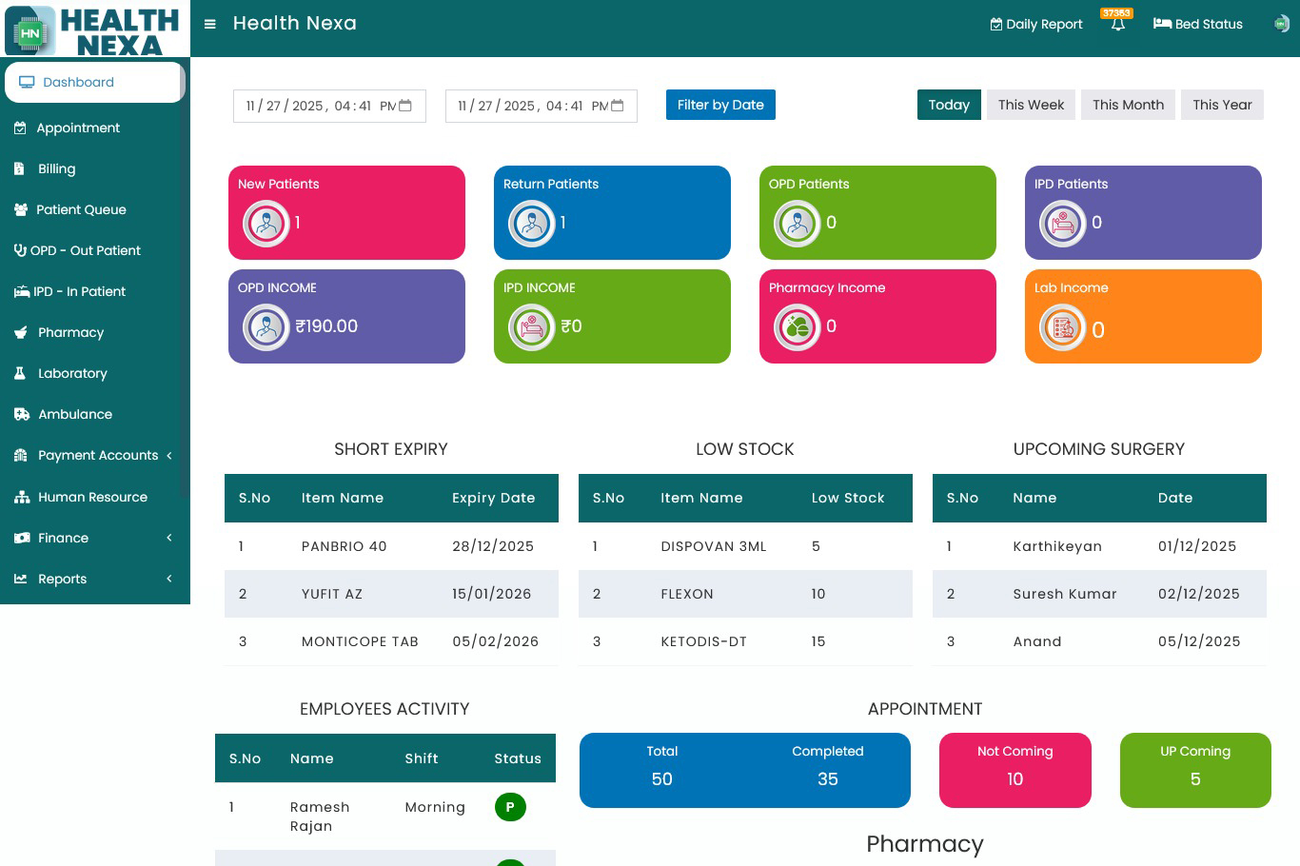
Task: Open the Laboratory section
Action: (x=71, y=373)
